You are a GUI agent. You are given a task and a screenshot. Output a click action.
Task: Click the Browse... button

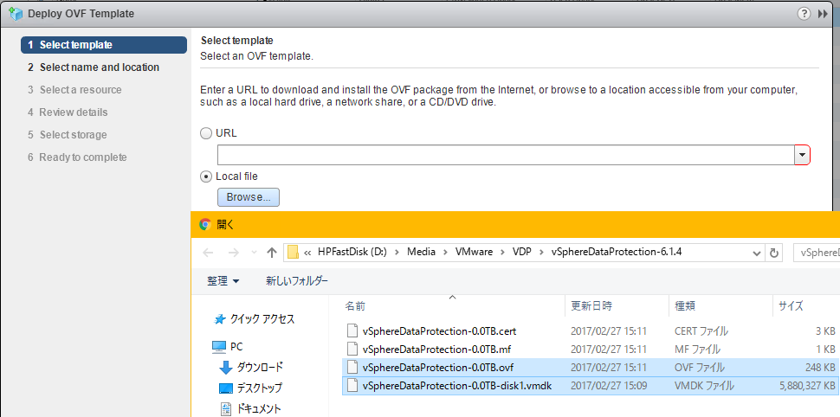(x=248, y=197)
